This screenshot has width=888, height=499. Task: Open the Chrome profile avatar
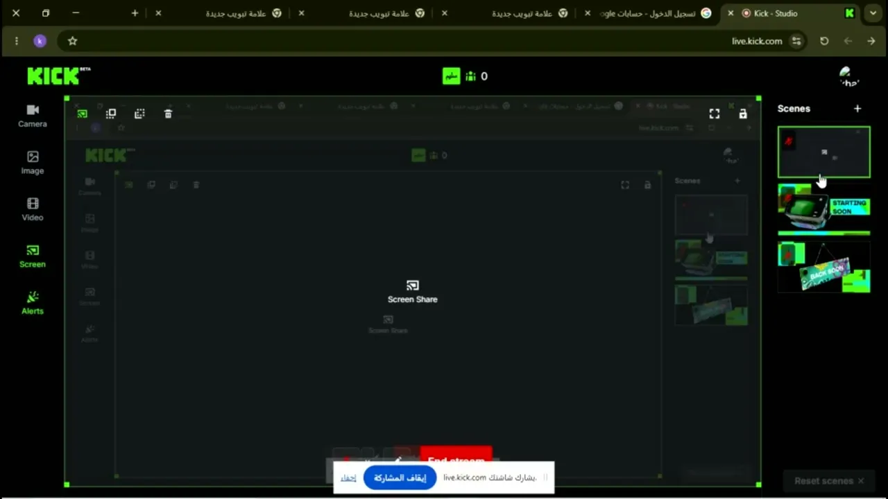tap(40, 41)
